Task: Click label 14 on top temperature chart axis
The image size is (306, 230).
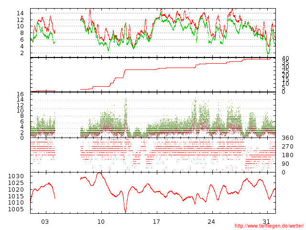Action: coord(20,13)
